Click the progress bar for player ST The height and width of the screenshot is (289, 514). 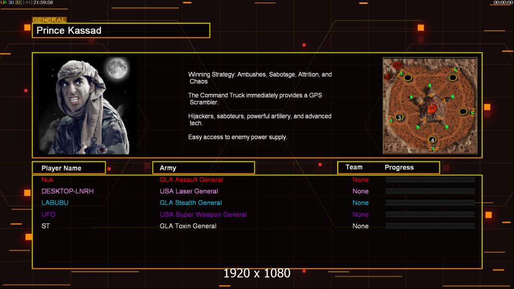coord(430,226)
